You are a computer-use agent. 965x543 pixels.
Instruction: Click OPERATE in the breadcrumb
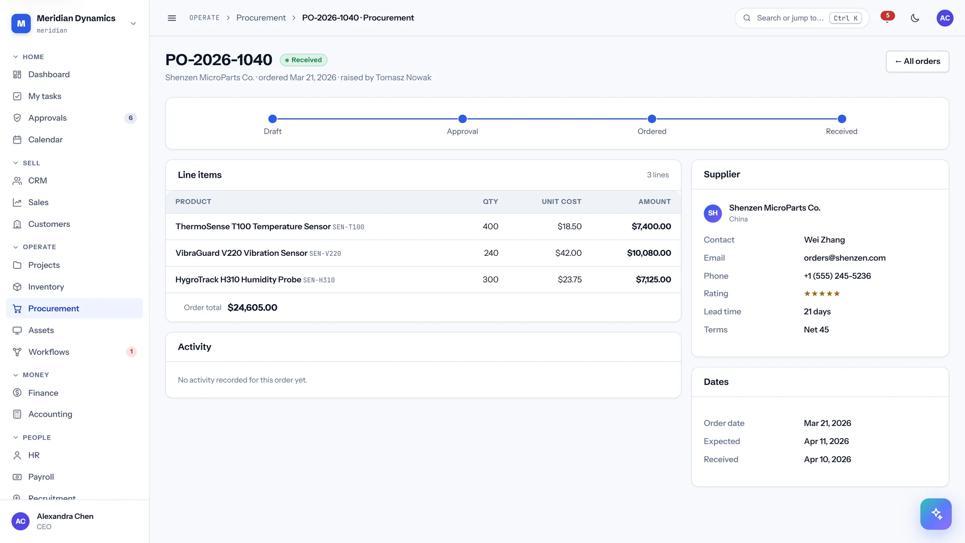pyautogui.click(x=205, y=18)
